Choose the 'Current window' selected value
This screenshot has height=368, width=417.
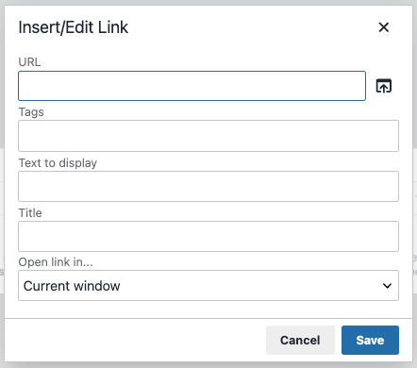[x=72, y=286]
